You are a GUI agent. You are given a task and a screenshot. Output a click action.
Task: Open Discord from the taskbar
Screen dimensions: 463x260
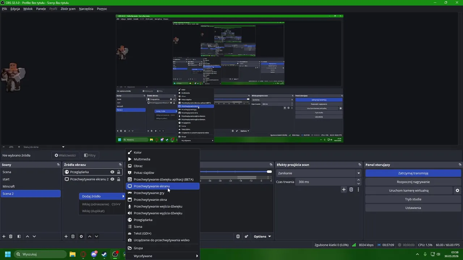tap(94, 254)
